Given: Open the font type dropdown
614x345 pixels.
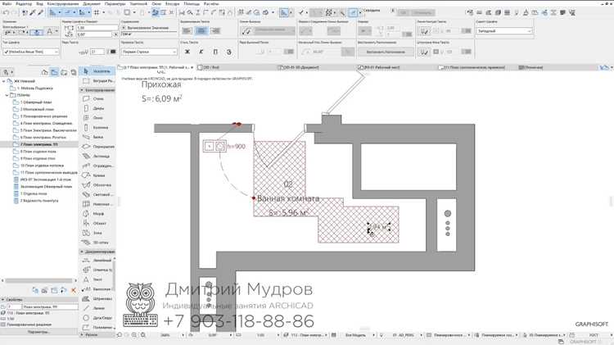Looking at the screenshot, I should point(31,52).
